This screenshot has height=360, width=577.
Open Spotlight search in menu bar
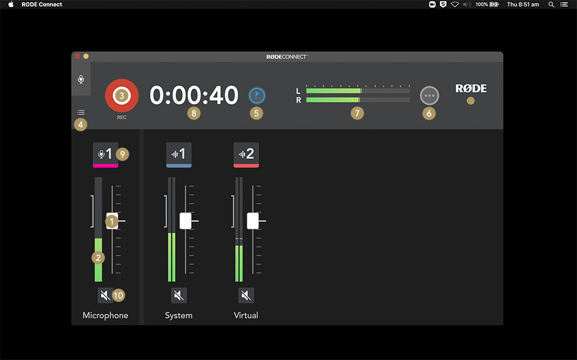coord(551,5)
